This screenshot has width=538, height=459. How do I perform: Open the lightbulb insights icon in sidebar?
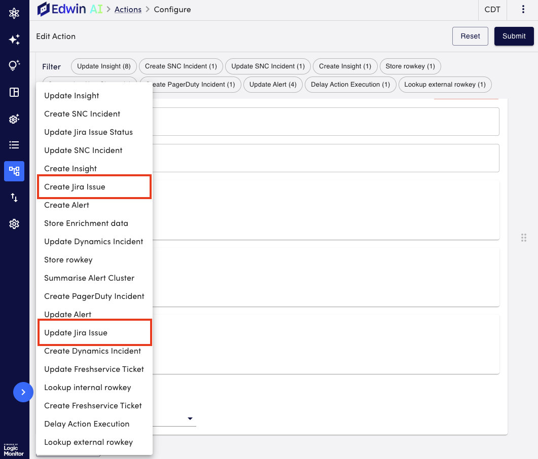[x=14, y=65]
